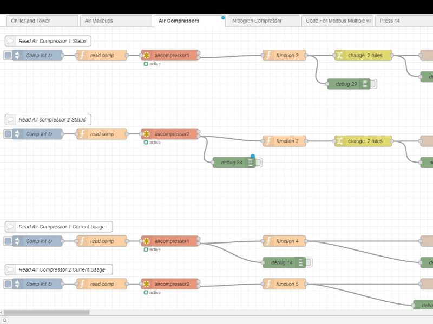Click the comment bubble on Read Air Compressor 1 Status
Image resolution: width=433 pixels, height=324 pixels.
coord(10,41)
